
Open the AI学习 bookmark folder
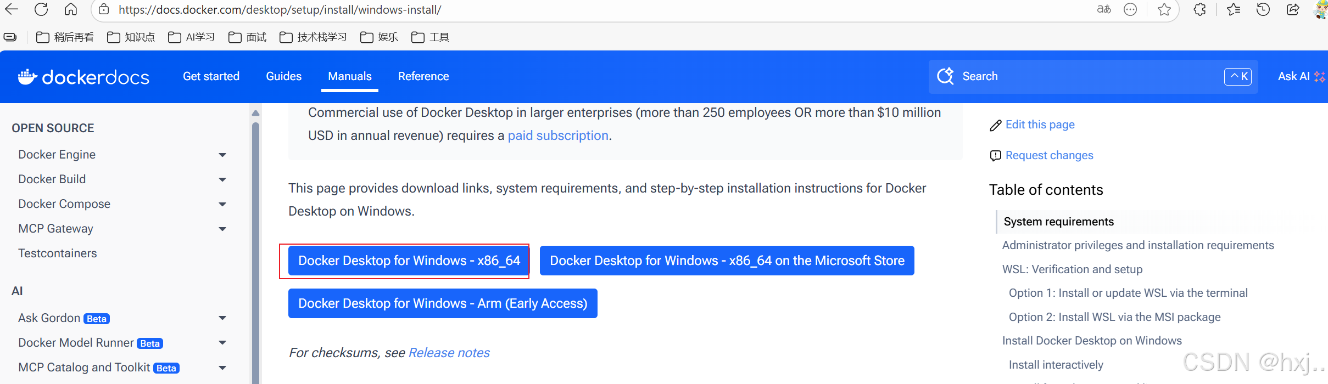click(x=191, y=37)
